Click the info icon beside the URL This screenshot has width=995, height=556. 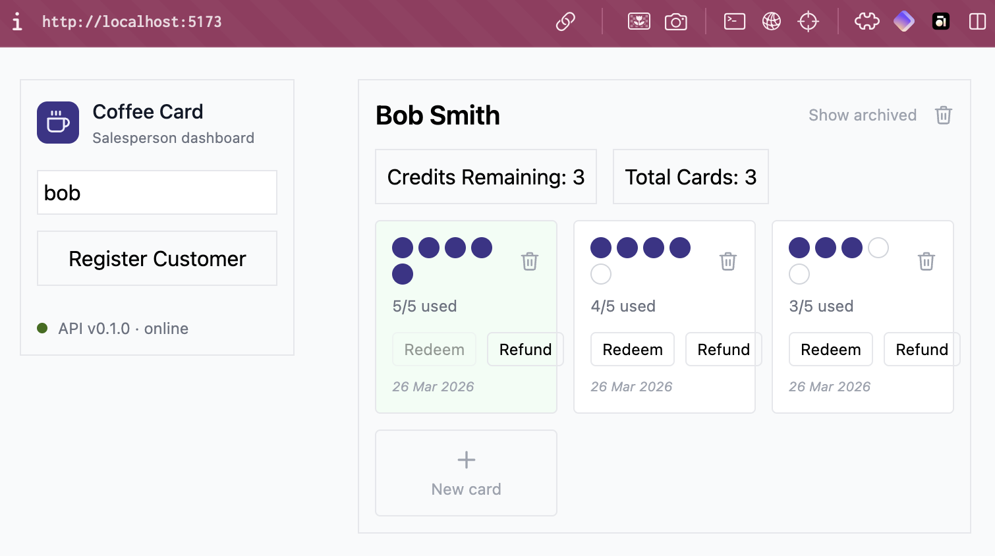coord(17,22)
